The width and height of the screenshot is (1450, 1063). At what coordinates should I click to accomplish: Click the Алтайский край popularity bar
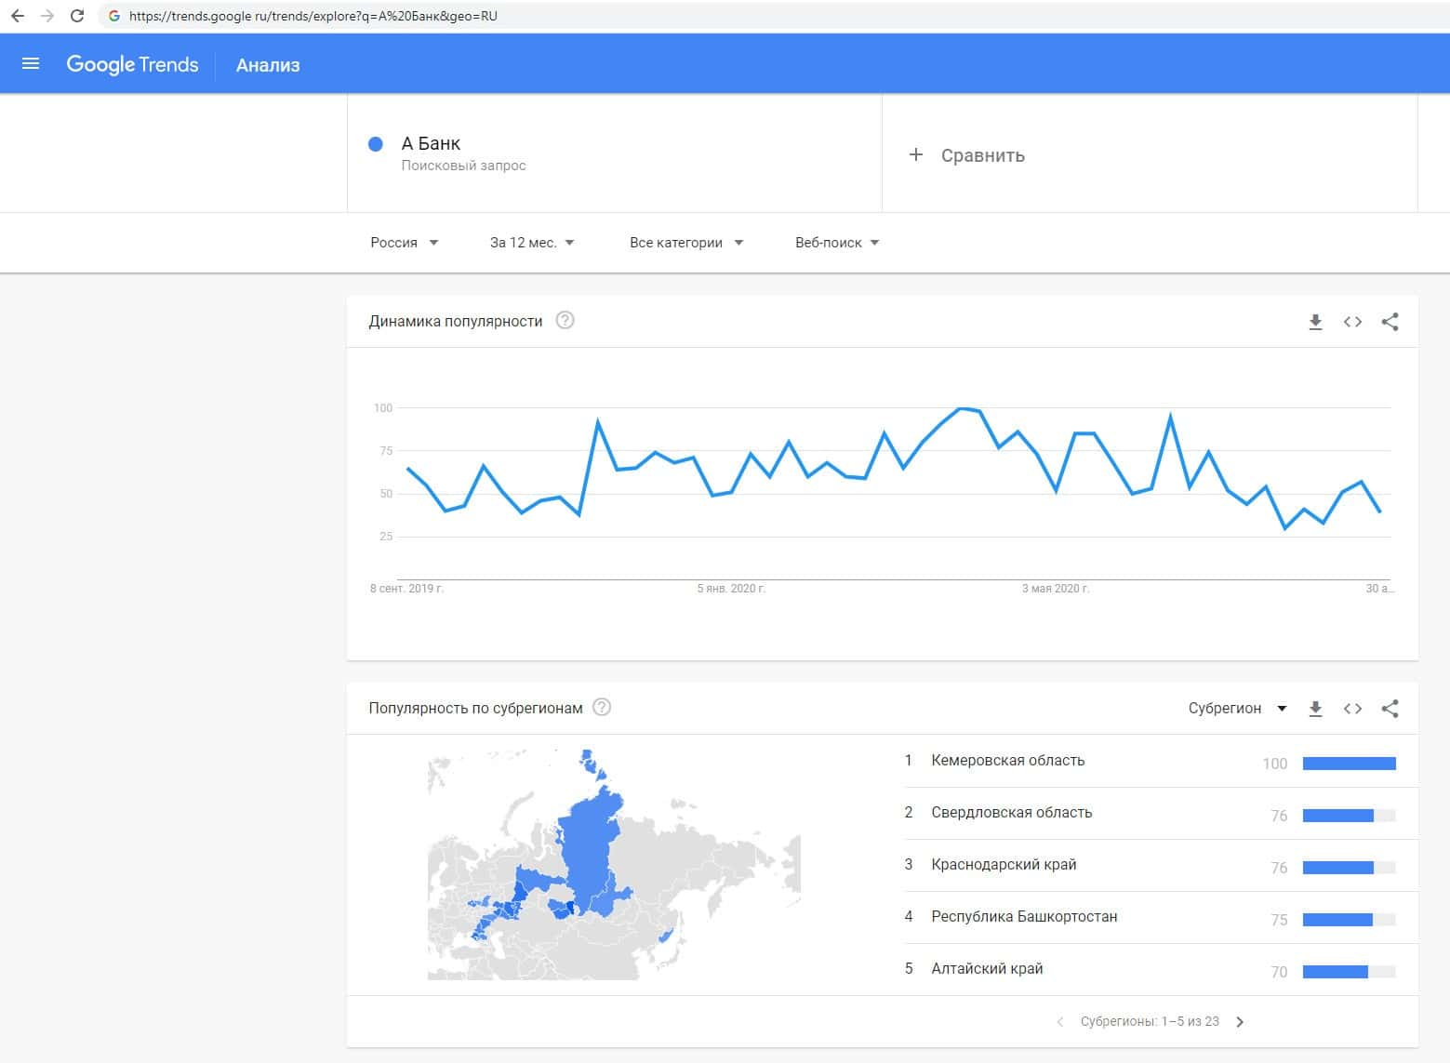pos(1350,972)
